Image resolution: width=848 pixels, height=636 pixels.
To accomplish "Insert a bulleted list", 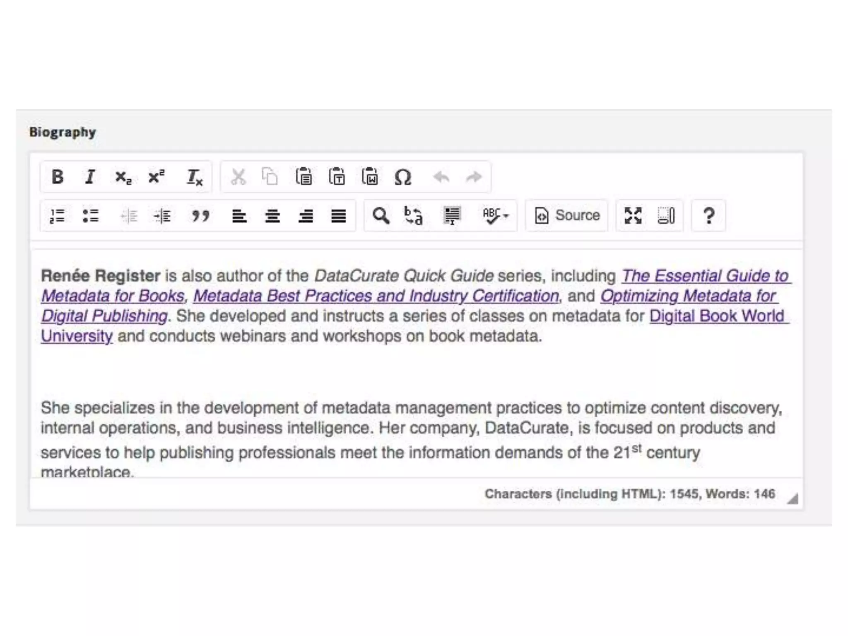I will (x=90, y=216).
